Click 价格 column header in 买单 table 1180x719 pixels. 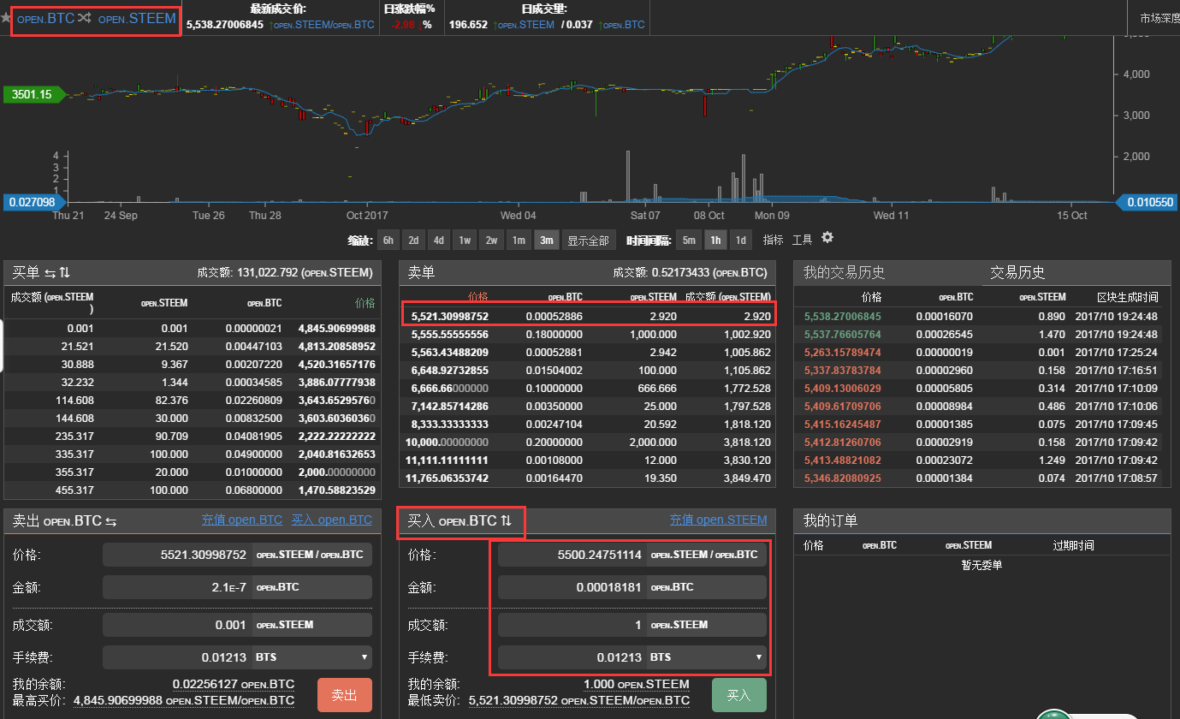[365, 302]
